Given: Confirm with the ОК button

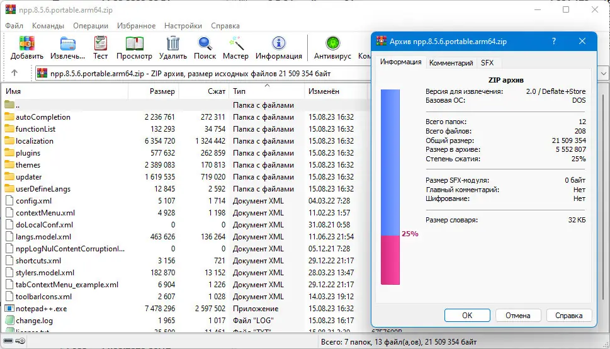Looking at the screenshot, I should click(x=467, y=316).
